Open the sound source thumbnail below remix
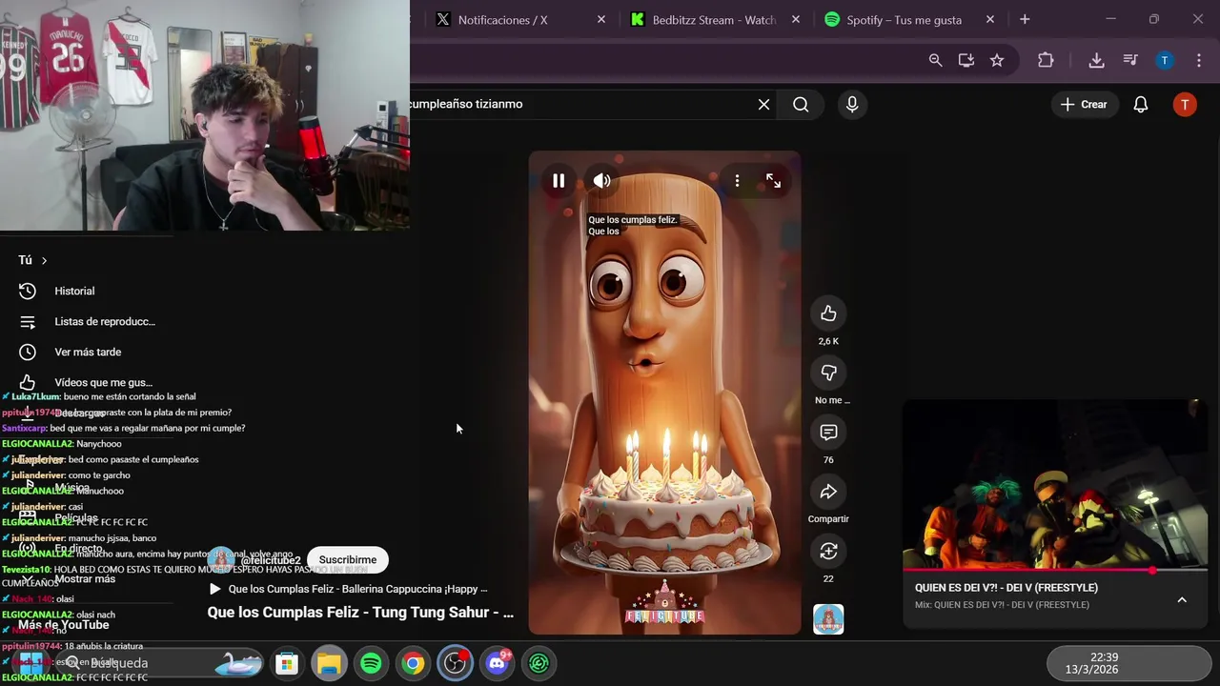The image size is (1220, 686). (828, 619)
